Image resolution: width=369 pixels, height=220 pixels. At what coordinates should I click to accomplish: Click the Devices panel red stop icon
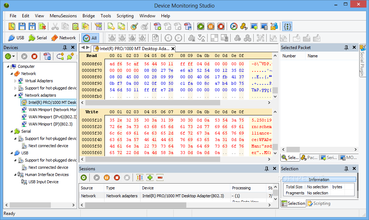(x=34, y=57)
